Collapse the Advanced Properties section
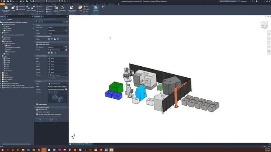The image size is (271, 152). (x=36, y=107)
